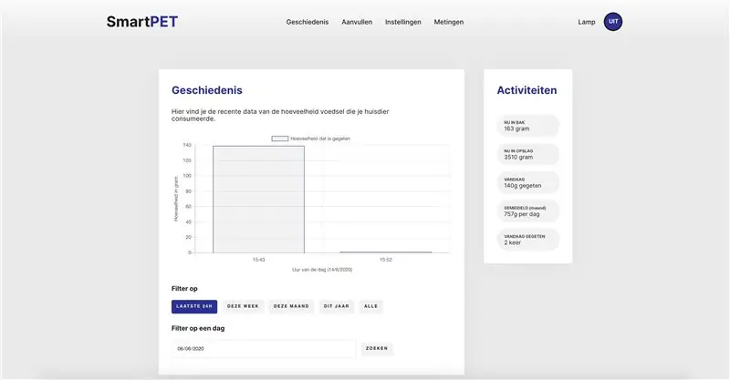This screenshot has height=380, width=730.
Task: Click the 'Nu in opslag 3510 gram' card
Action: tap(528, 154)
